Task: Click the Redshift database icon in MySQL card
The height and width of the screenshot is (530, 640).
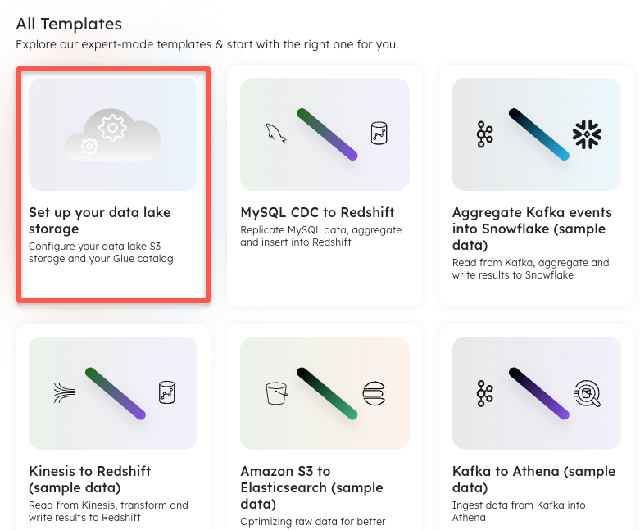Action: [379, 133]
